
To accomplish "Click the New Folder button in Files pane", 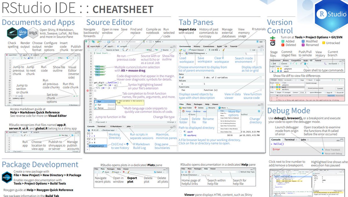I will pos(185,108).
